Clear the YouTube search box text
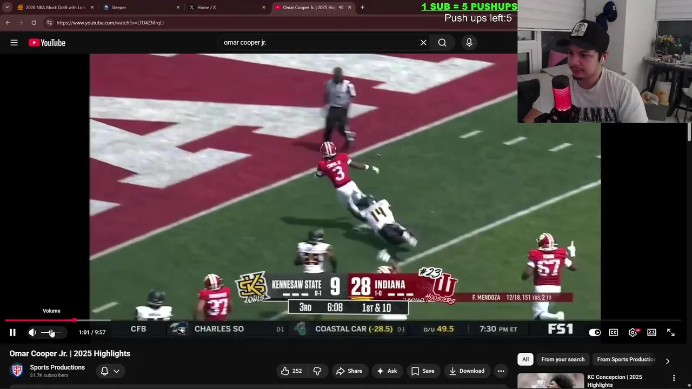 [x=423, y=43]
